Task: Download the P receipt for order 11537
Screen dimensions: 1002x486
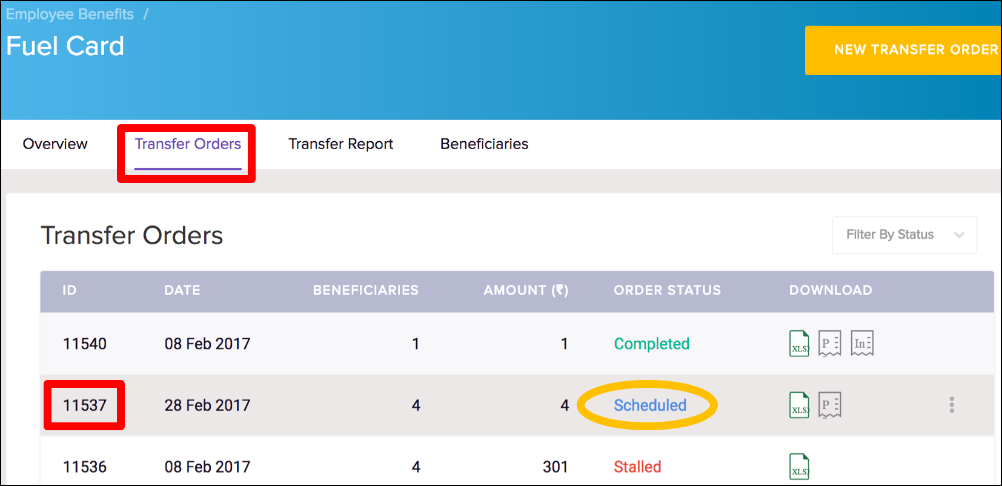Action: click(829, 405)
